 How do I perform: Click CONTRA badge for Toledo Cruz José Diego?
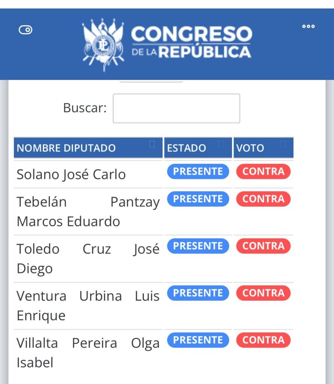click(263, 246)
